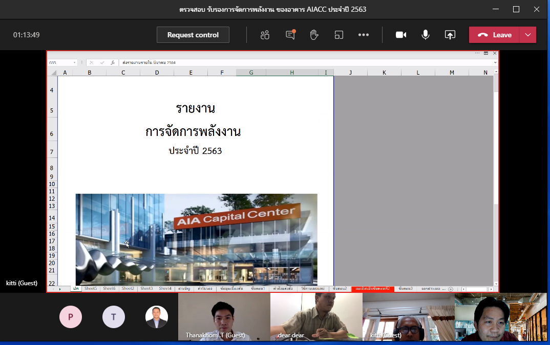Viewport: 550px width, 345px height.
Task: Select column M header
Action: pos(452,73)
